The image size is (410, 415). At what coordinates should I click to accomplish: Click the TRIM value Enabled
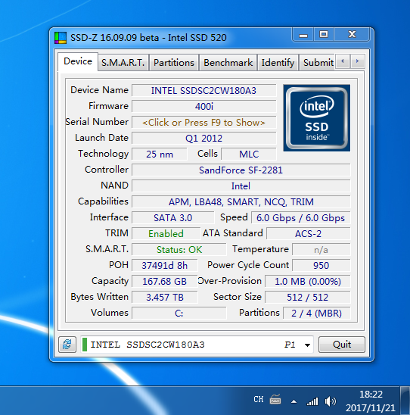pos(166,234)
